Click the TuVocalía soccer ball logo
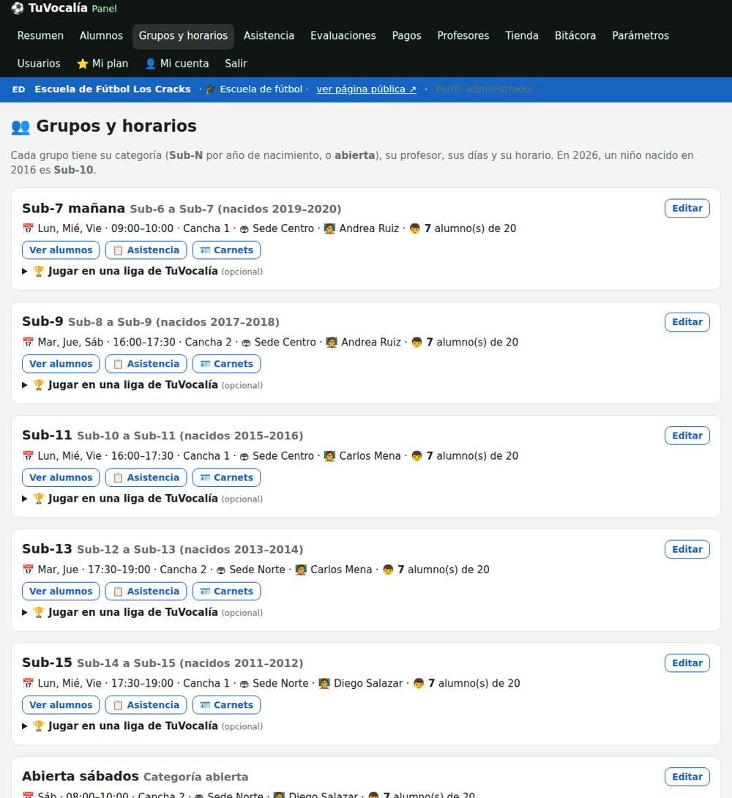The image size is (732, 798). [18, 8]
